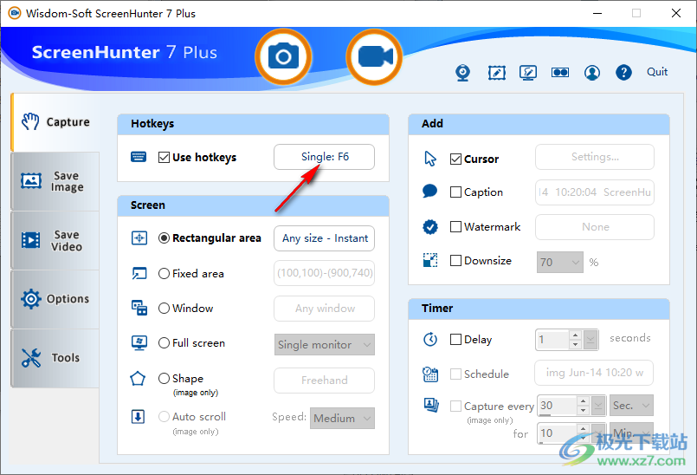This screenshot has width=697, height=475.
Task: Click the keyboard hotkeys icon
Action: tap(139, 157)
